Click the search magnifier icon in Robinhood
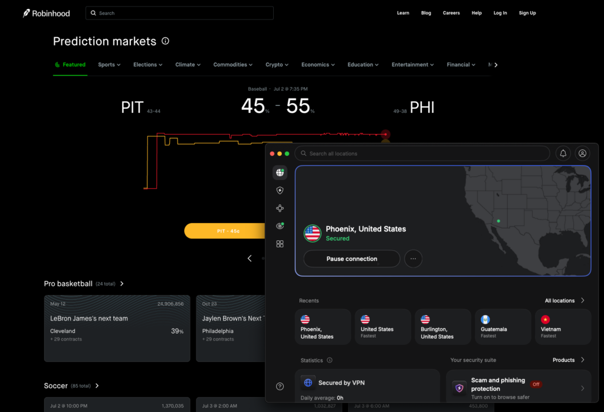 point(93,13)
